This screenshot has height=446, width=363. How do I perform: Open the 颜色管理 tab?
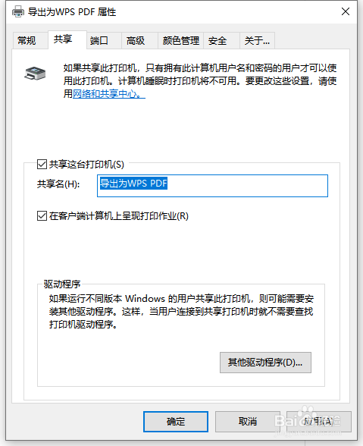[180, 41]
